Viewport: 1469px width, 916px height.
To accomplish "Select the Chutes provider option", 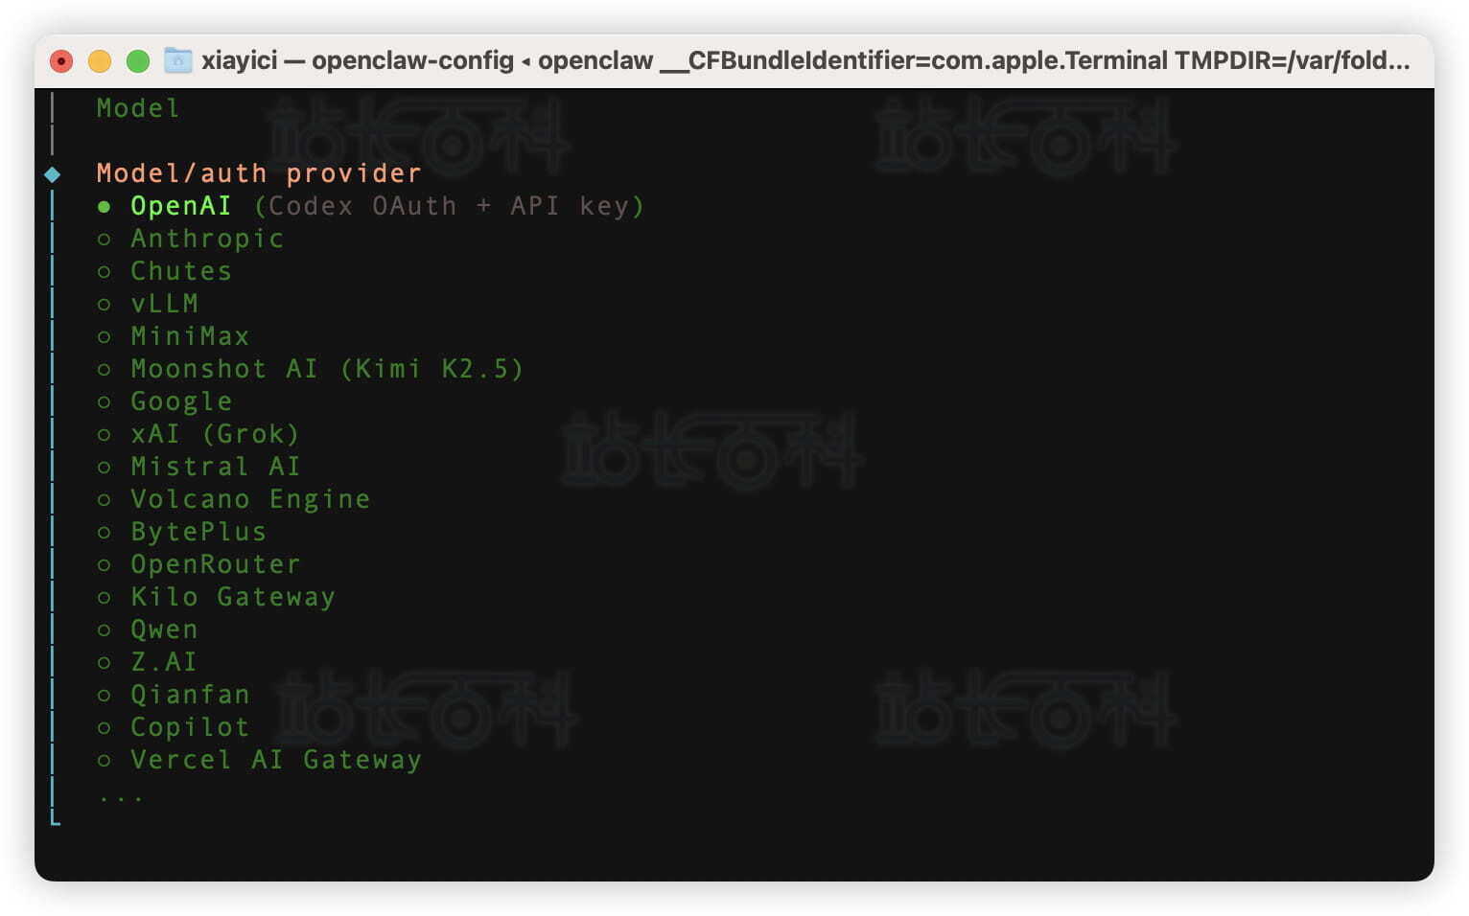I will pyautogui.click(x=164, y=271).
